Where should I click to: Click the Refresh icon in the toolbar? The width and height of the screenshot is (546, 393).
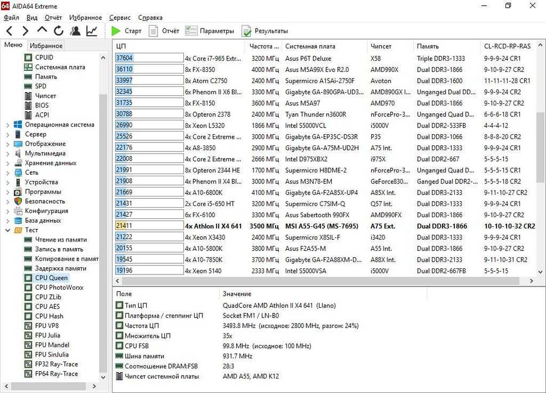click(58, 31)
